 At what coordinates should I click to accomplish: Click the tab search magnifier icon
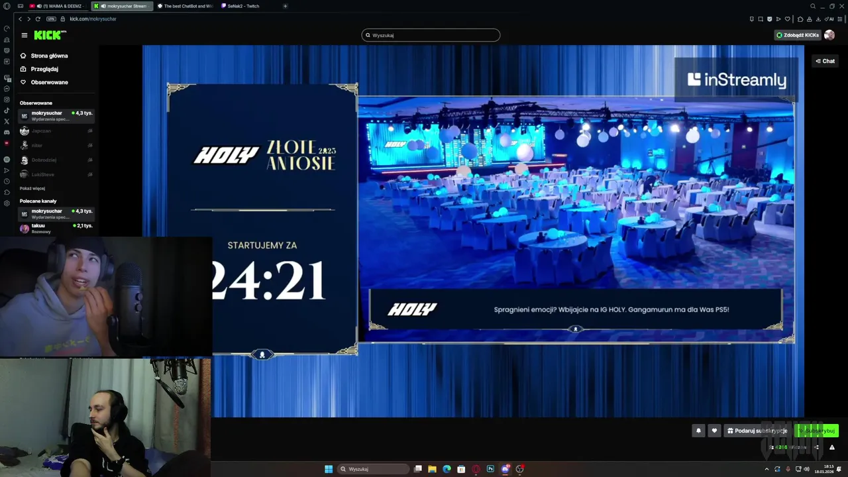[813, 6]
